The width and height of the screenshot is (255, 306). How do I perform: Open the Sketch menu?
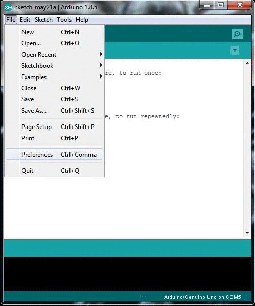click(x=43, y=20)
